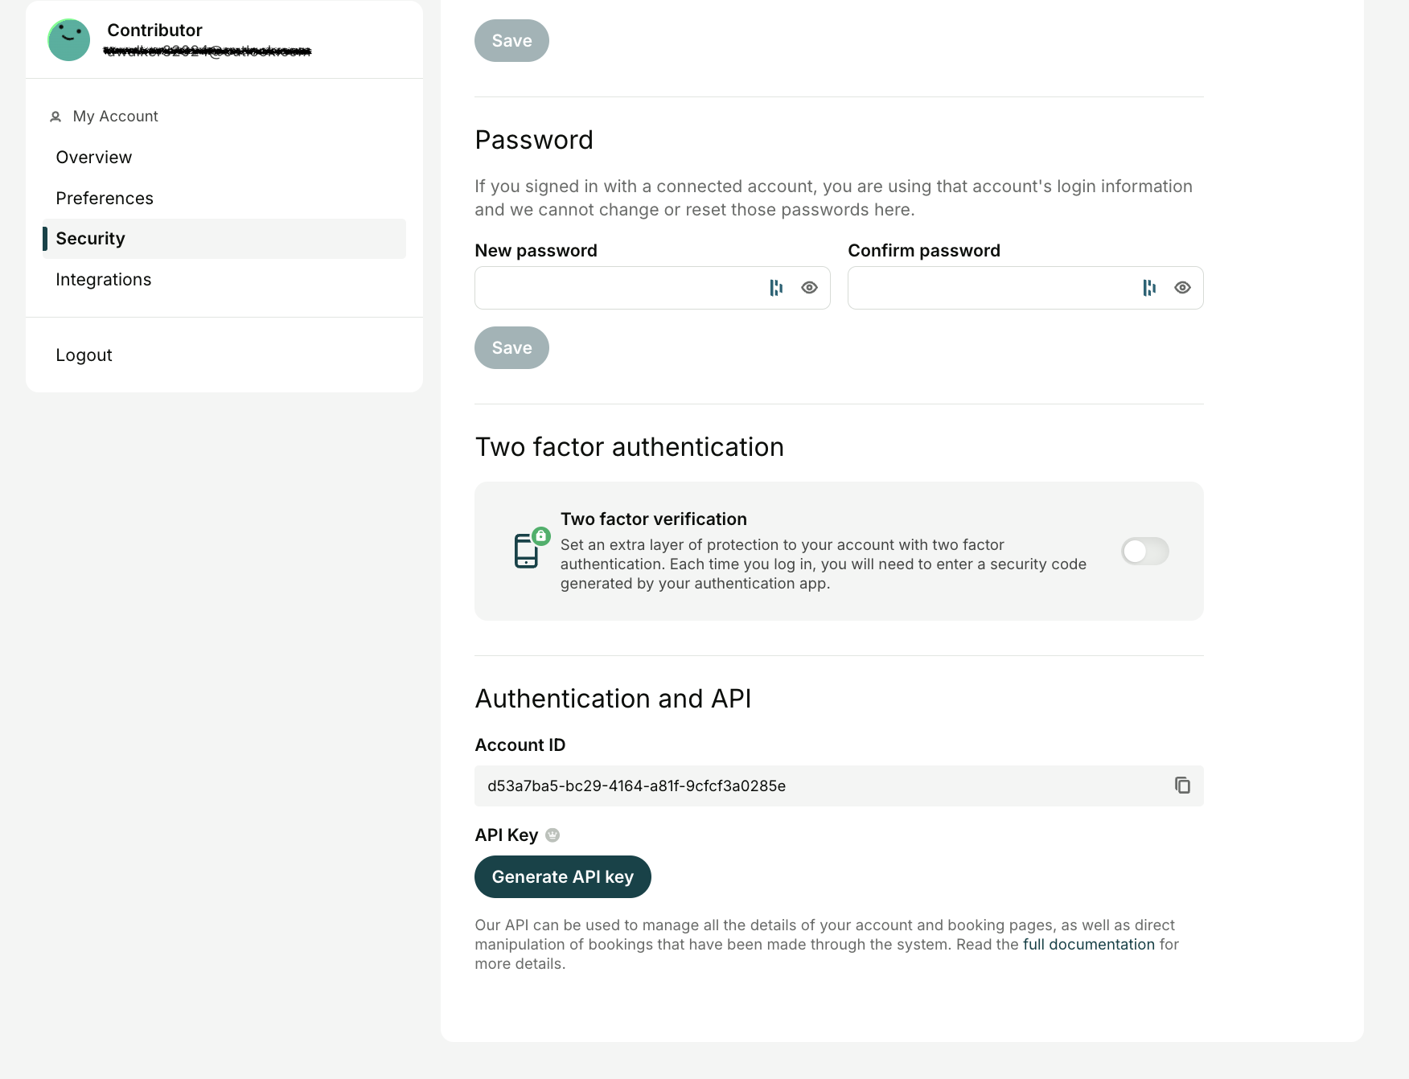
Task: Select Security in the sidebar
Action: [91, 239]
